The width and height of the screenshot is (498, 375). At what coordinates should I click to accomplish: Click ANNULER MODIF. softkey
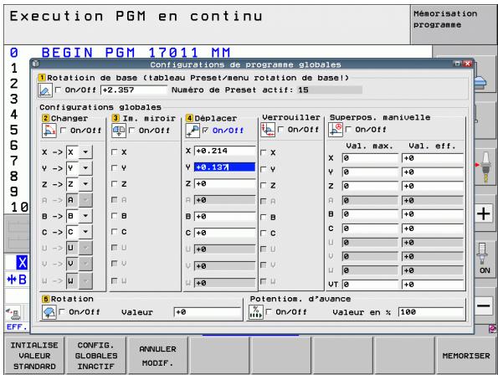158,356
